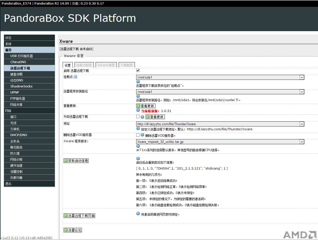Switch to the Xware 配置 tab

(106, 65)
